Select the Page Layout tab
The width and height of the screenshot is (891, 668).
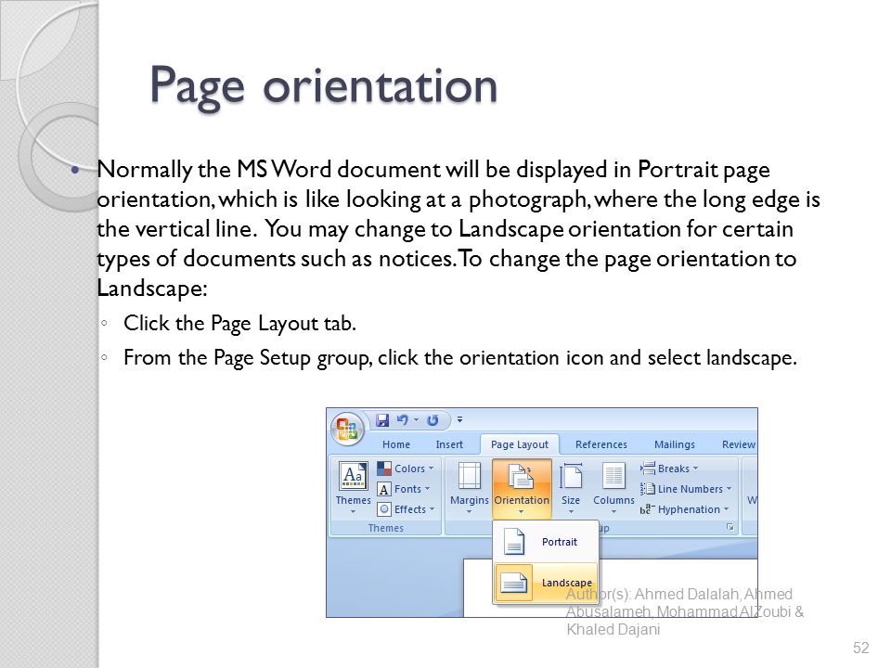pos(520,444)
